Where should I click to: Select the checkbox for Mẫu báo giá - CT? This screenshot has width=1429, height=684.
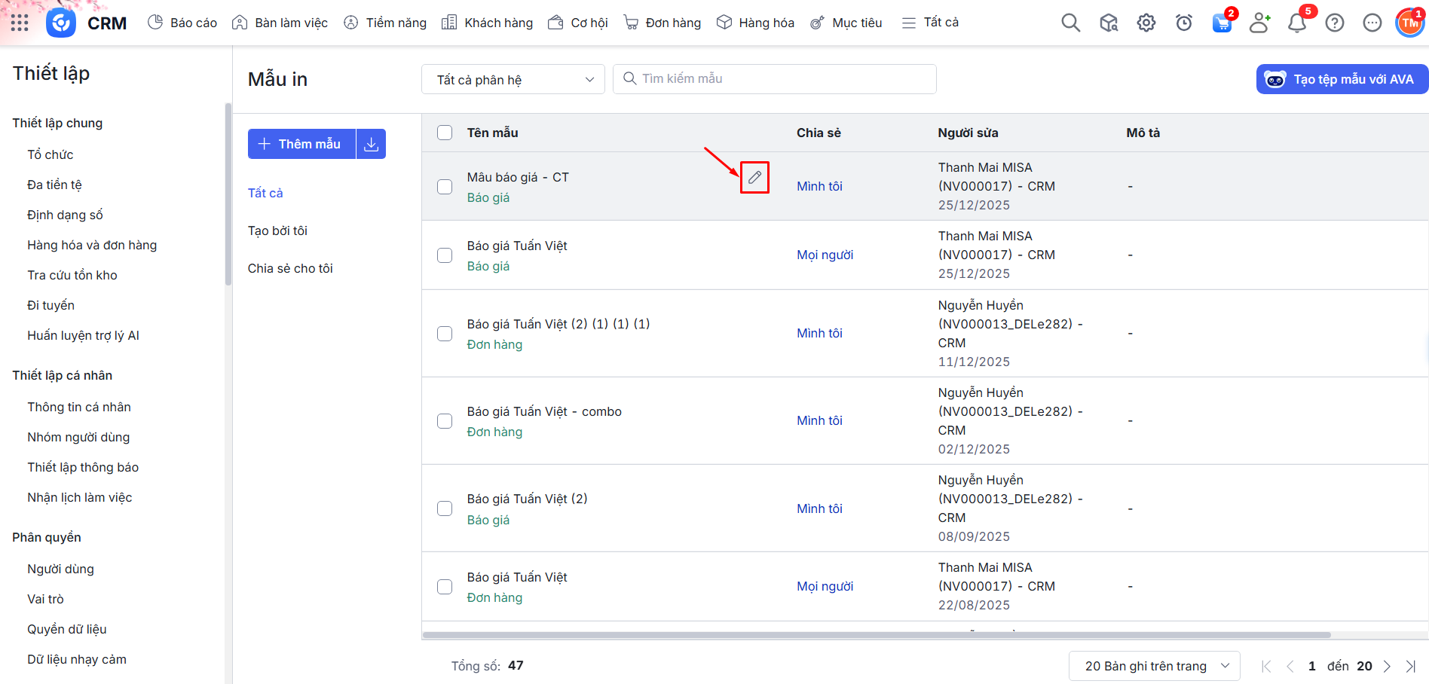pos(445,187)
